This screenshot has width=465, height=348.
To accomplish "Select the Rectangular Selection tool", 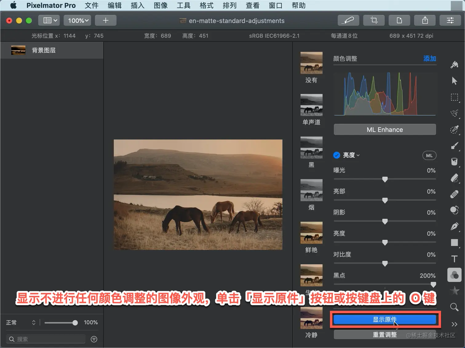I will [x=454, y=97].
